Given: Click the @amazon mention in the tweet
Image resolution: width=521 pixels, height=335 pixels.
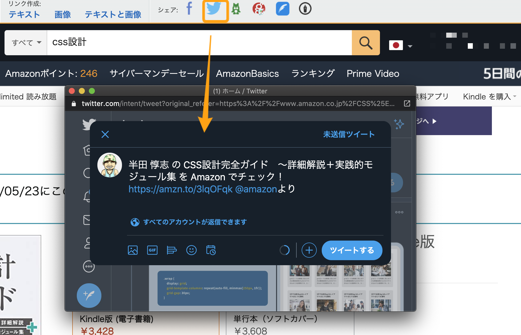Looking at the screenshot, I should click(x=256, y=189).
